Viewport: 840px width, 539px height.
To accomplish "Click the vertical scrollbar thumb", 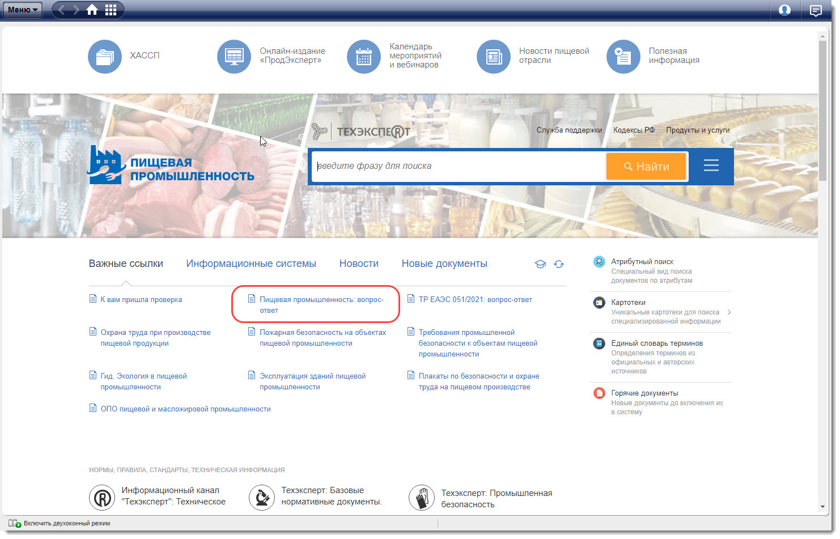I will click(x=822, y=111).
